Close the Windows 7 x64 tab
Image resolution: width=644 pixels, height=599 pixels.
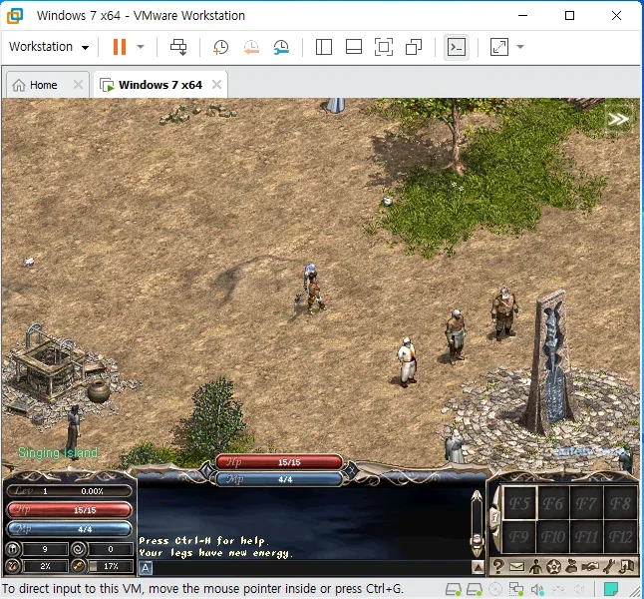pyautogui.click(x=216, y=84)
